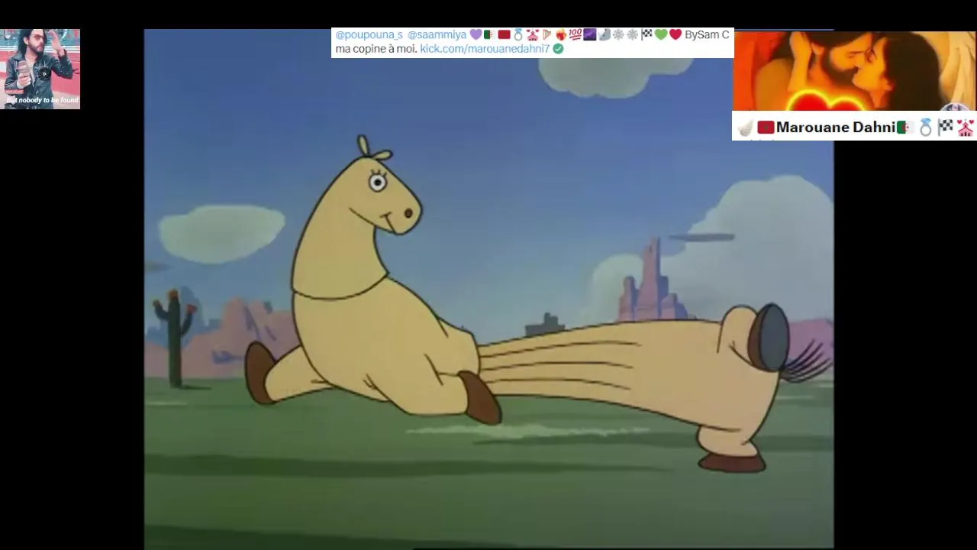Click the "ma copine à moi." text
The width and height of the screenshot is (977, 550).
pyautogui.click(x=376, y=49)
